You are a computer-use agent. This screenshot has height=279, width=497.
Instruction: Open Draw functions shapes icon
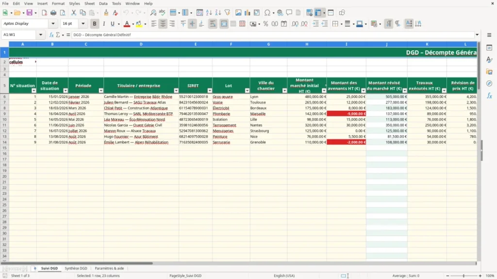pos(342,13)
